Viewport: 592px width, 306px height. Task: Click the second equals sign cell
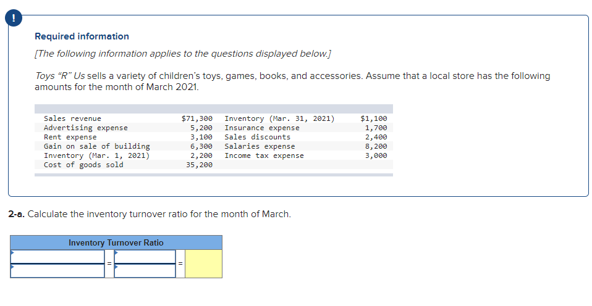click(180, 264)
